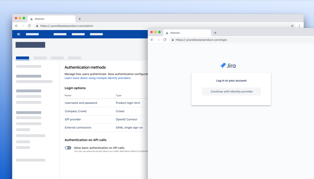Click the Name column header
This screenshot has height=179, width=314.
tap(68, 95)
